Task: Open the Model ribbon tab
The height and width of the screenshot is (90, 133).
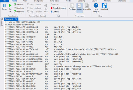Action: pos(68,1)
